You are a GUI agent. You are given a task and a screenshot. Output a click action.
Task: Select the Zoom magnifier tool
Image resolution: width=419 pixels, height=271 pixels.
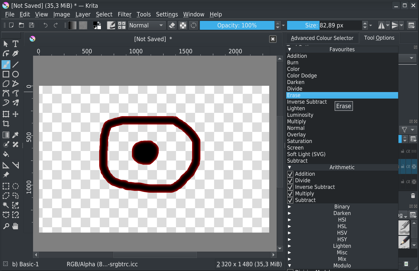pos(6,226)
